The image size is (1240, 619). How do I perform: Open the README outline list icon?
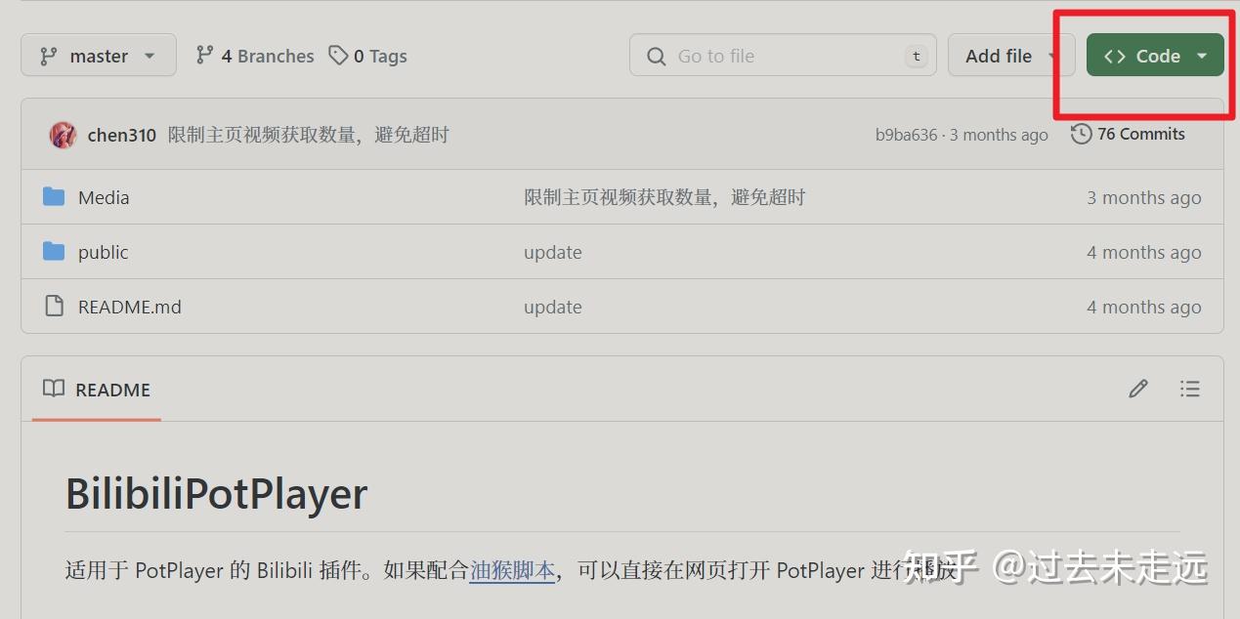tap(1190, 388)
